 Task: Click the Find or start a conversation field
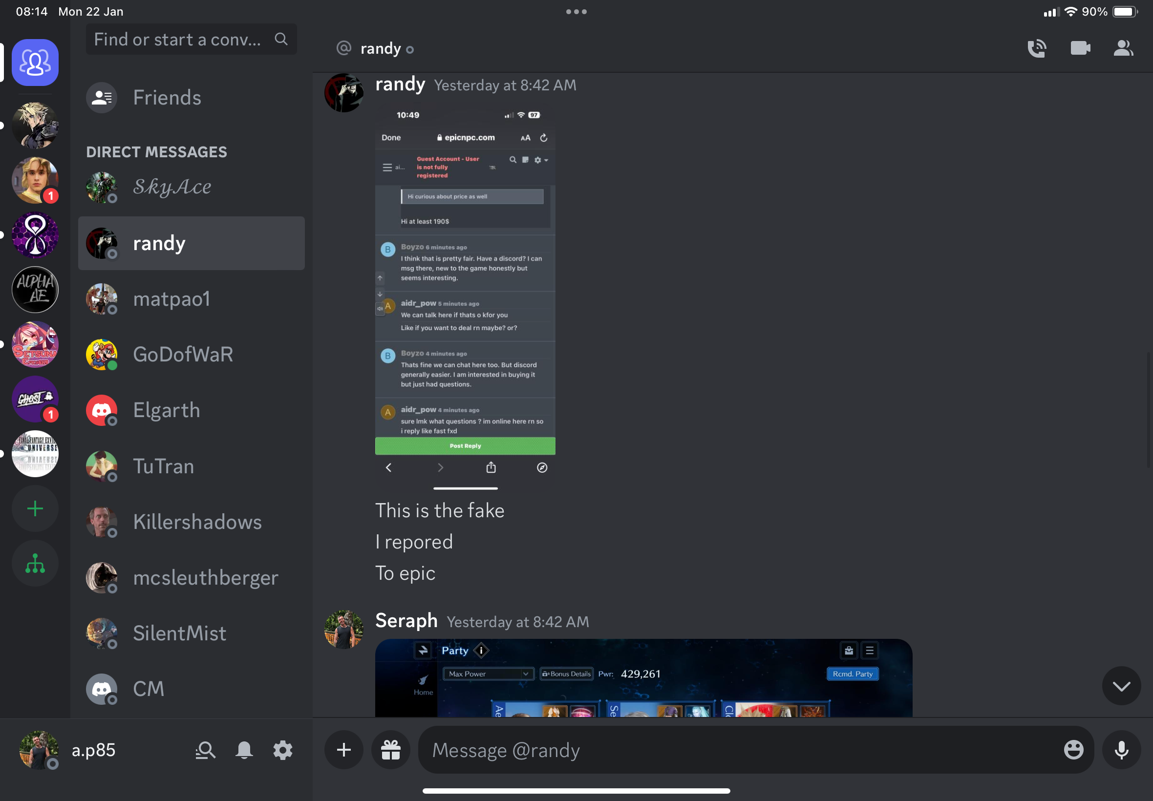[x=178, y=40]
